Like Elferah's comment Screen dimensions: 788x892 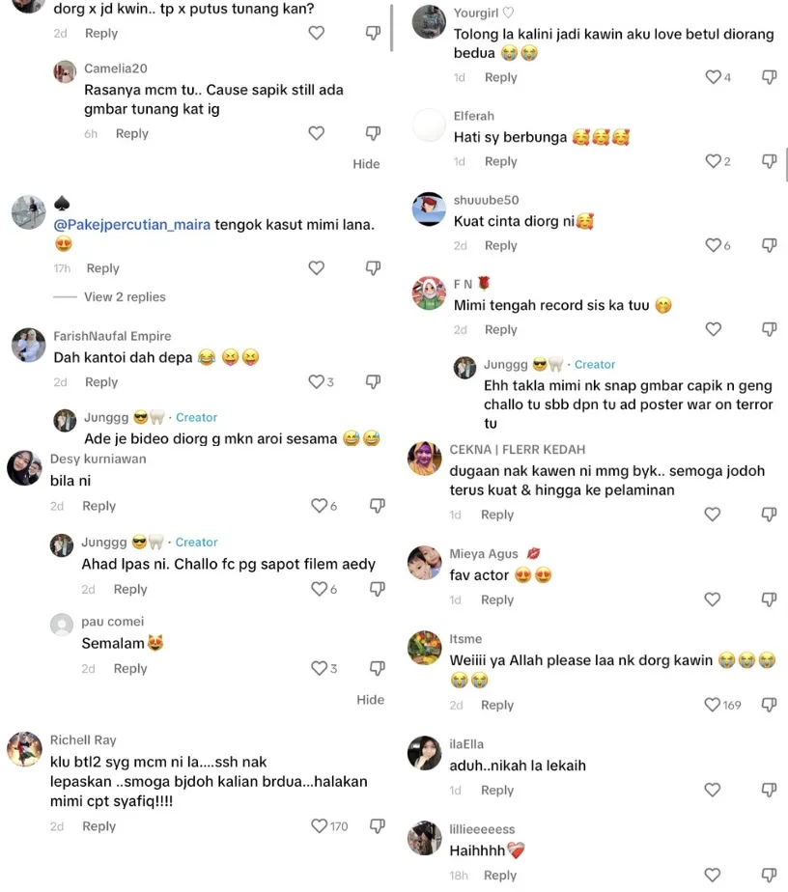(713, 161)
